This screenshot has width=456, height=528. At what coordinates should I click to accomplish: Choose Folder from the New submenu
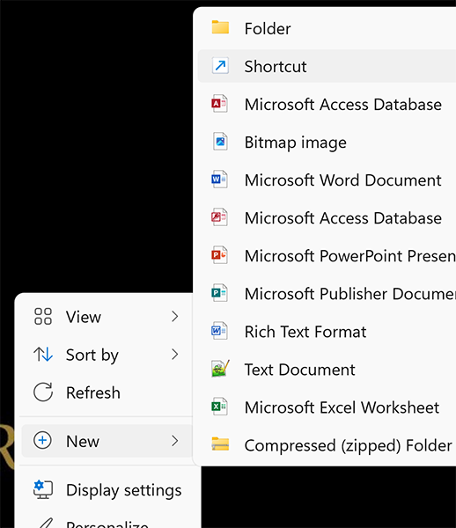[327, 28]
